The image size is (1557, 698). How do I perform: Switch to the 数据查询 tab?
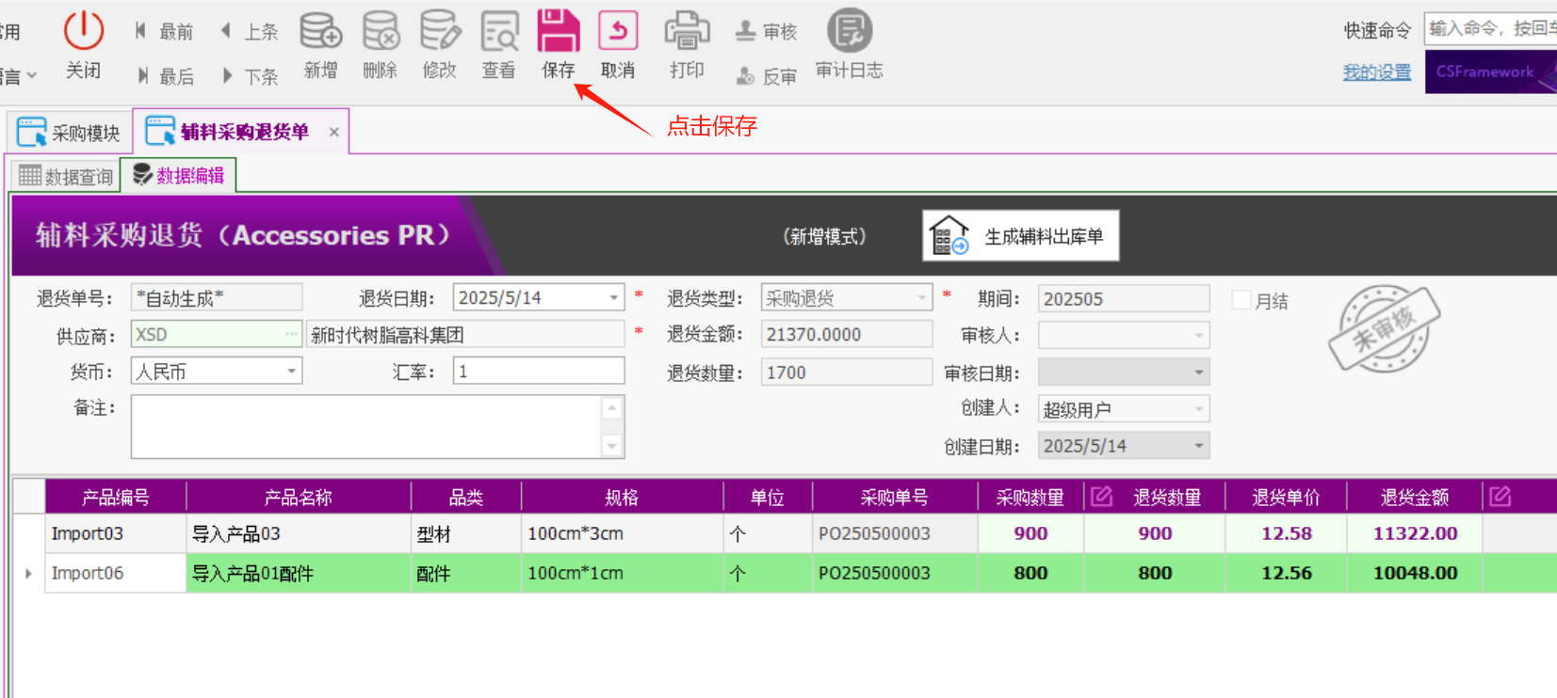pyautogui.click(x=66, y=176)
